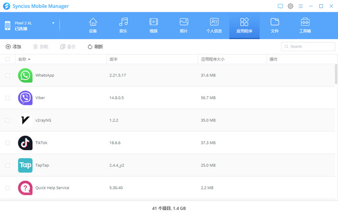Click the 添加 (Add) button
338x215 pixels.
[x=14, y=46]
